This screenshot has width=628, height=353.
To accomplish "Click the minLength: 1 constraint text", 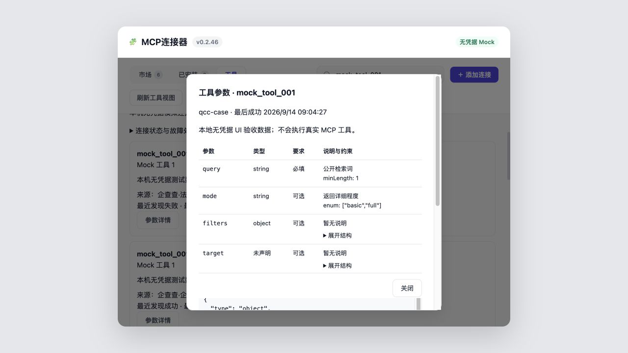I will (x=341, y=178).
